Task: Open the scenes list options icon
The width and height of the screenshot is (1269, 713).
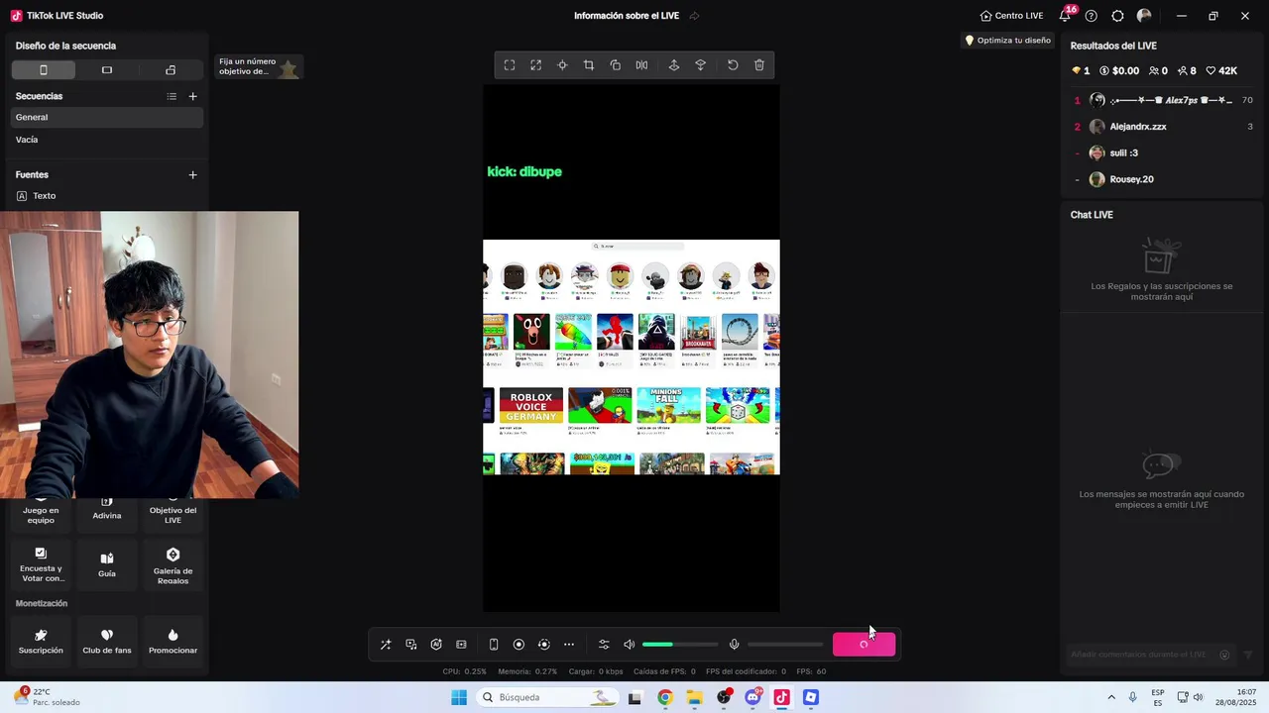Action: [172, 96]
